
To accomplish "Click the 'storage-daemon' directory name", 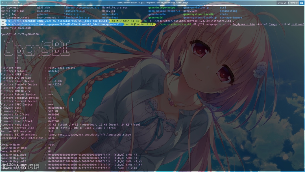I will tap(231, 18).
